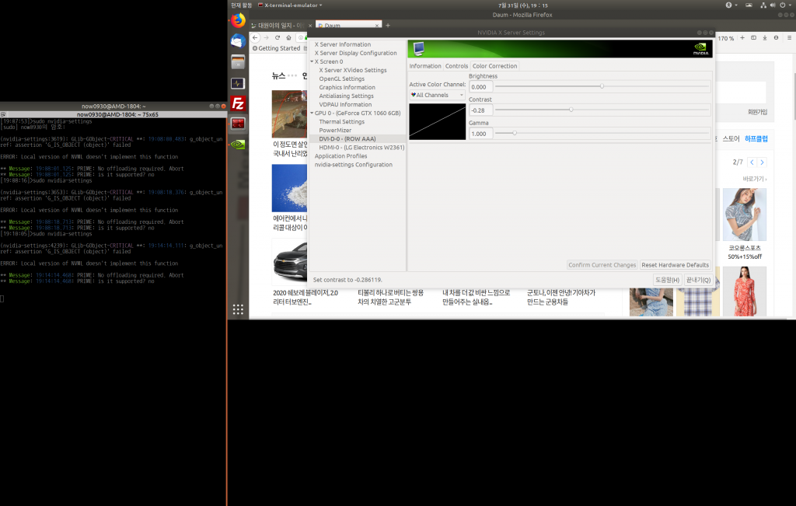Screen dimensions: 796x506
Task: Switch to the Controls tab
Action: pos(456,66)
